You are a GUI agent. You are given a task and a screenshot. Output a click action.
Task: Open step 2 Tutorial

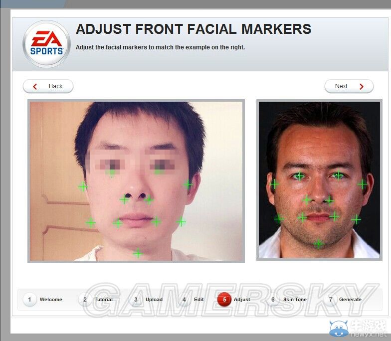(97, 300)
